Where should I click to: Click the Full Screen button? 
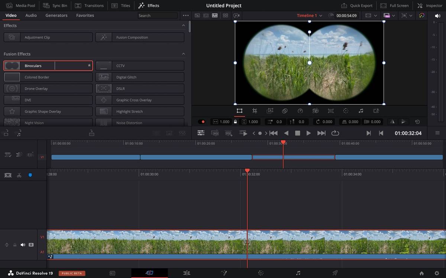tap(394, 6)
